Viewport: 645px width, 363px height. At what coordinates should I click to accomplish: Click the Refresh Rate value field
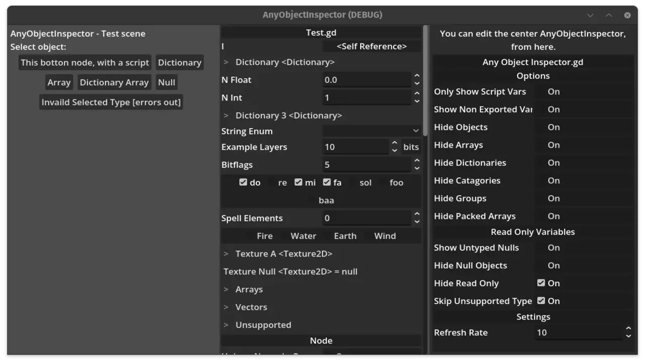pyautogui.click(x=578, y=332)
